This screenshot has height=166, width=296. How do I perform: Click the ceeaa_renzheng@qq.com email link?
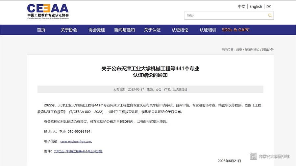[x=76, y=141]
